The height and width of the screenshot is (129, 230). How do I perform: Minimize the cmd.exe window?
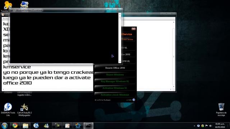pyautogui.click(x=108, y=9)
